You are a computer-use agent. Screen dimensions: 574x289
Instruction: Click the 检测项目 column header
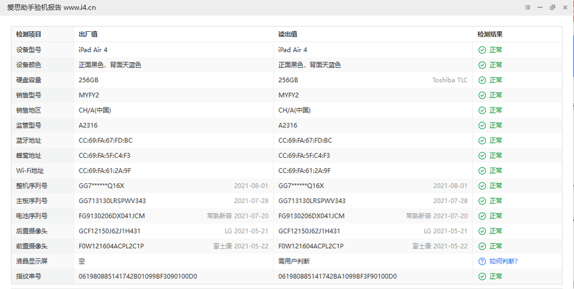(29, 34)
